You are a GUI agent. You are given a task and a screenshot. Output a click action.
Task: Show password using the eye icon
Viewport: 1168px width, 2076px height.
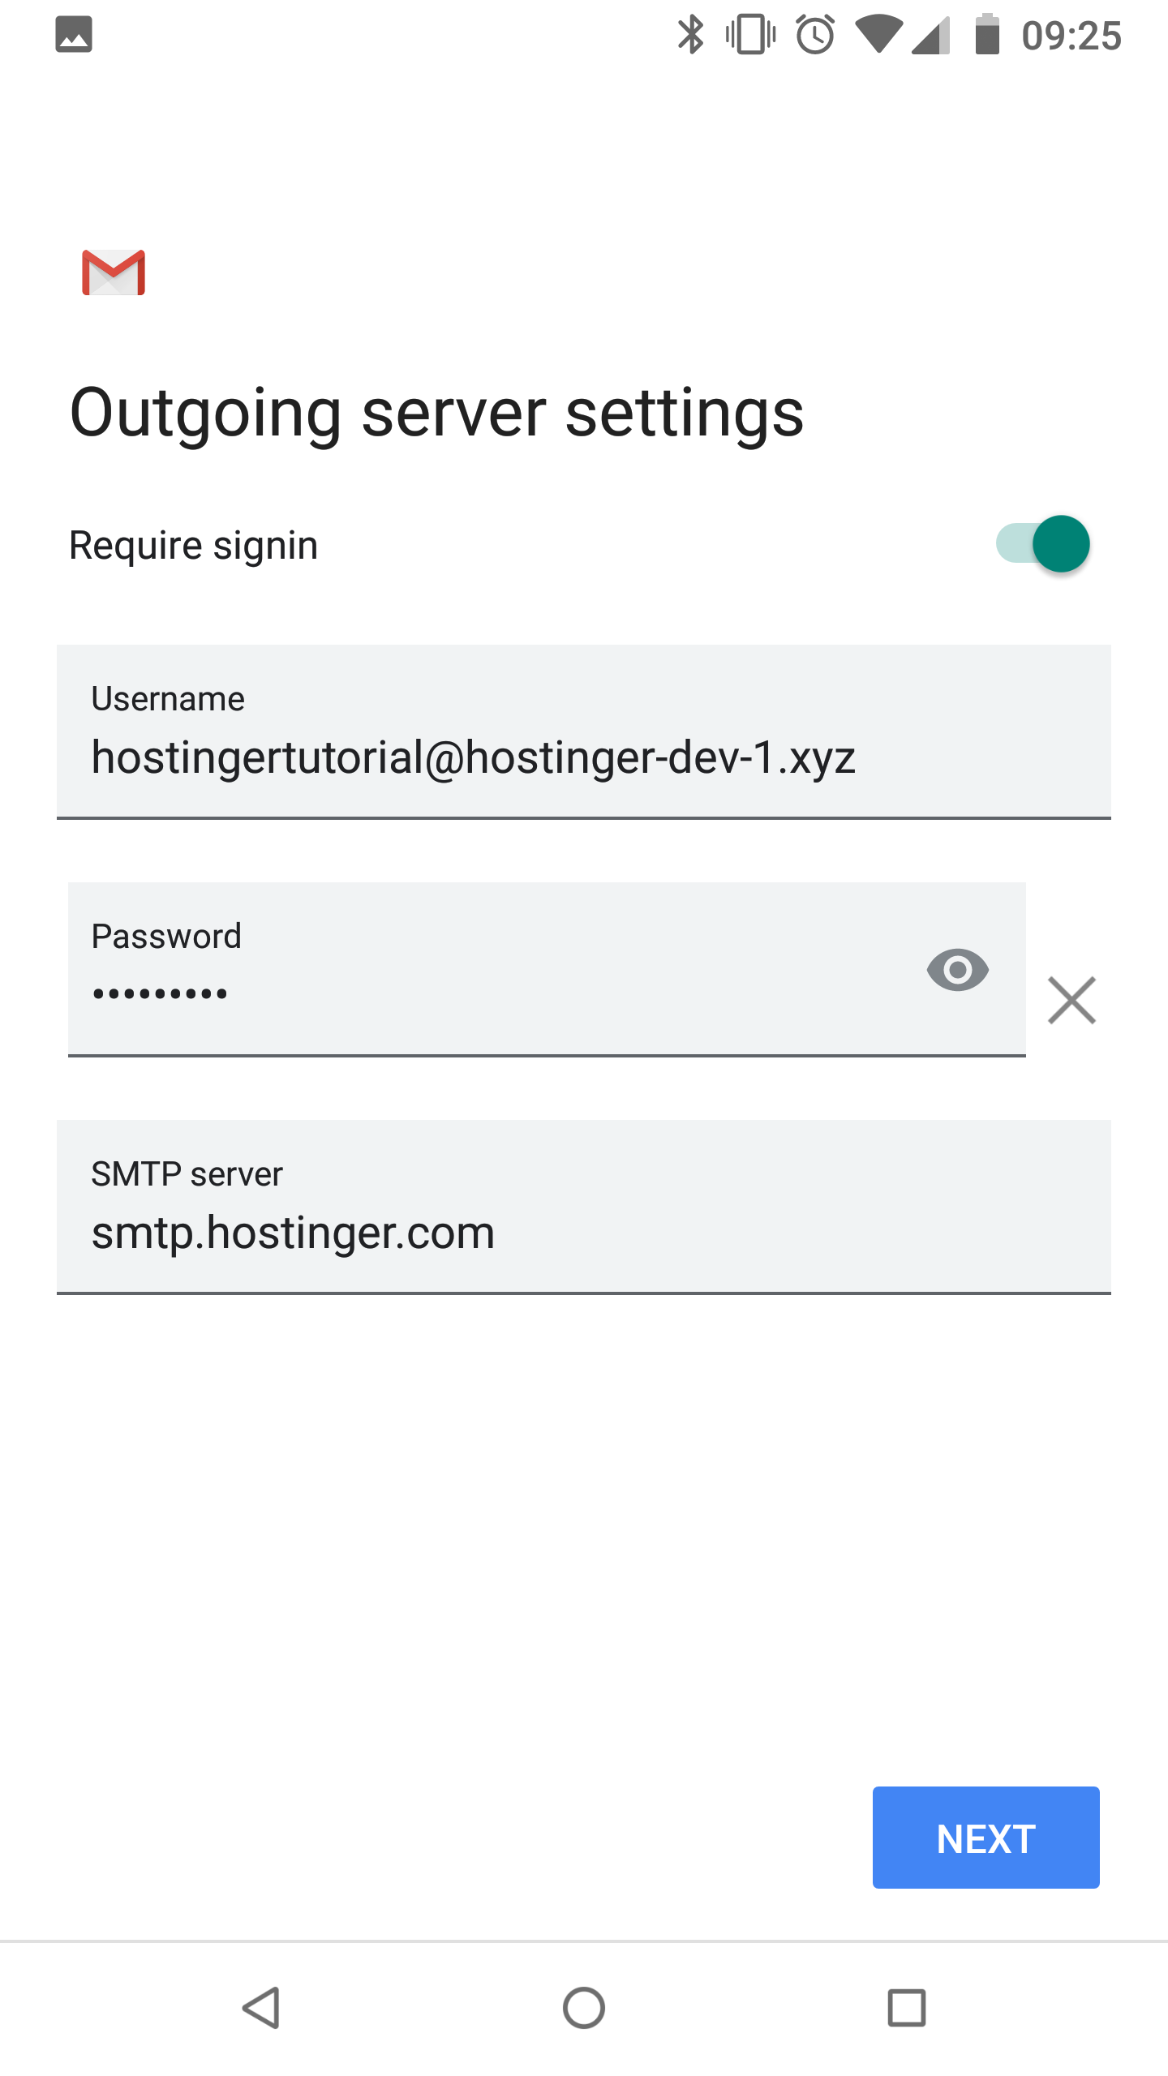957,970
